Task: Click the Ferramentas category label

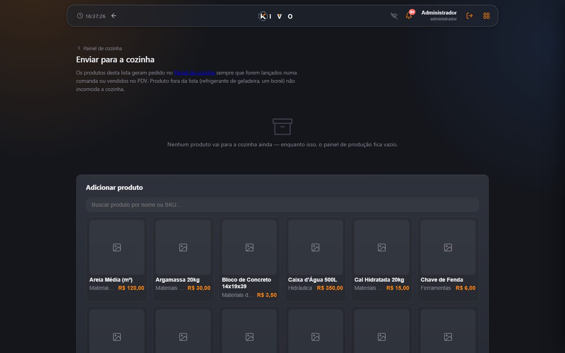Action: point(436,288)
